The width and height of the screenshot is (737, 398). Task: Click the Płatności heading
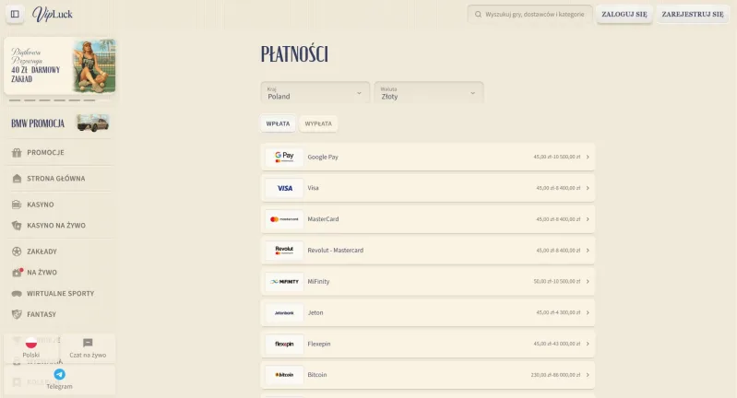294,54
